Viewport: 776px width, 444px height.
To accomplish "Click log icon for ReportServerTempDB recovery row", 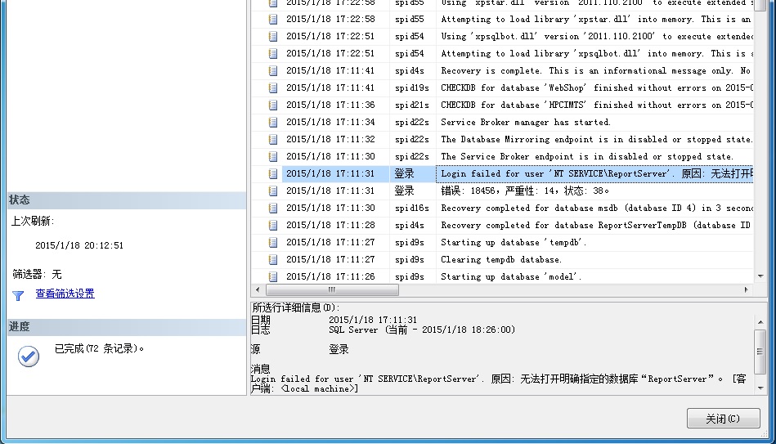I will click(x=272, y=225).
